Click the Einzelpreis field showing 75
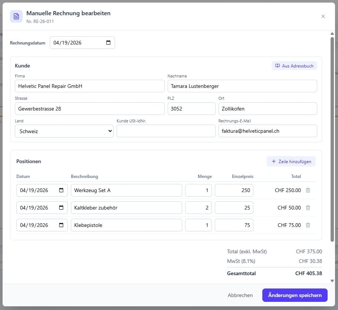338x310 pixels. (234, 225)
